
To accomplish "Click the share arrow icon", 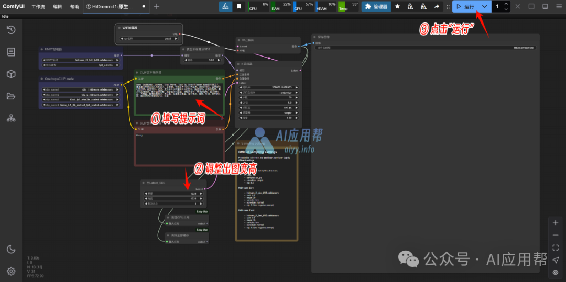I will coord(437,6).
